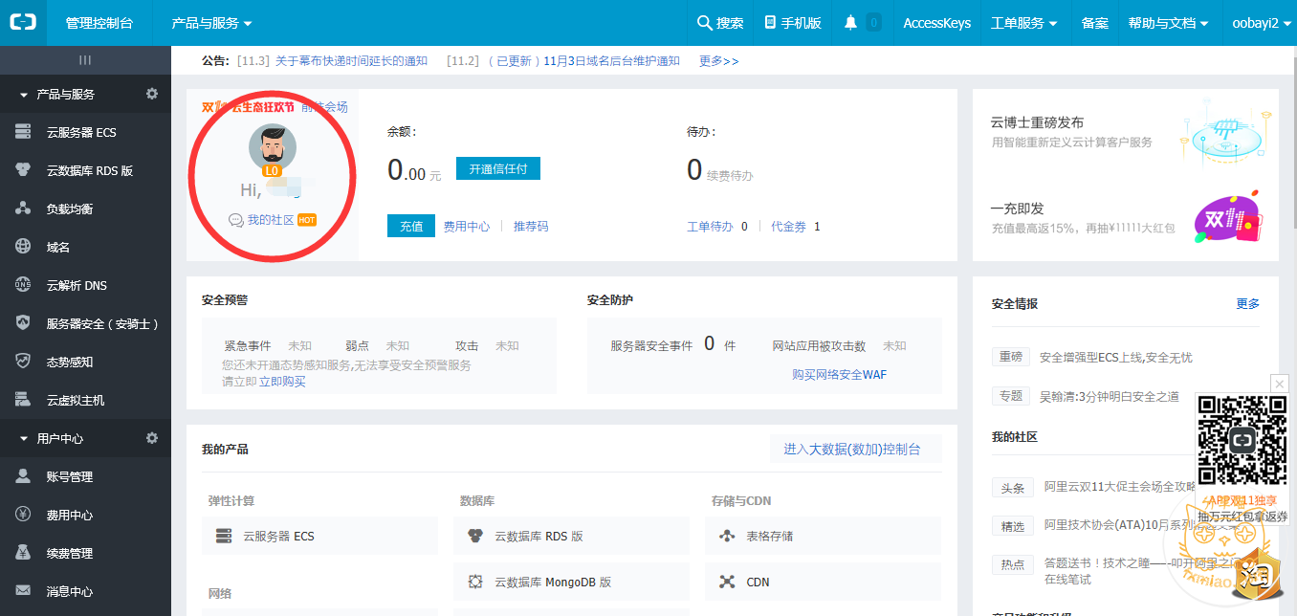
Task: Open 安全增强型ECS上线,安全无忧 news item
Action: 1116,358
